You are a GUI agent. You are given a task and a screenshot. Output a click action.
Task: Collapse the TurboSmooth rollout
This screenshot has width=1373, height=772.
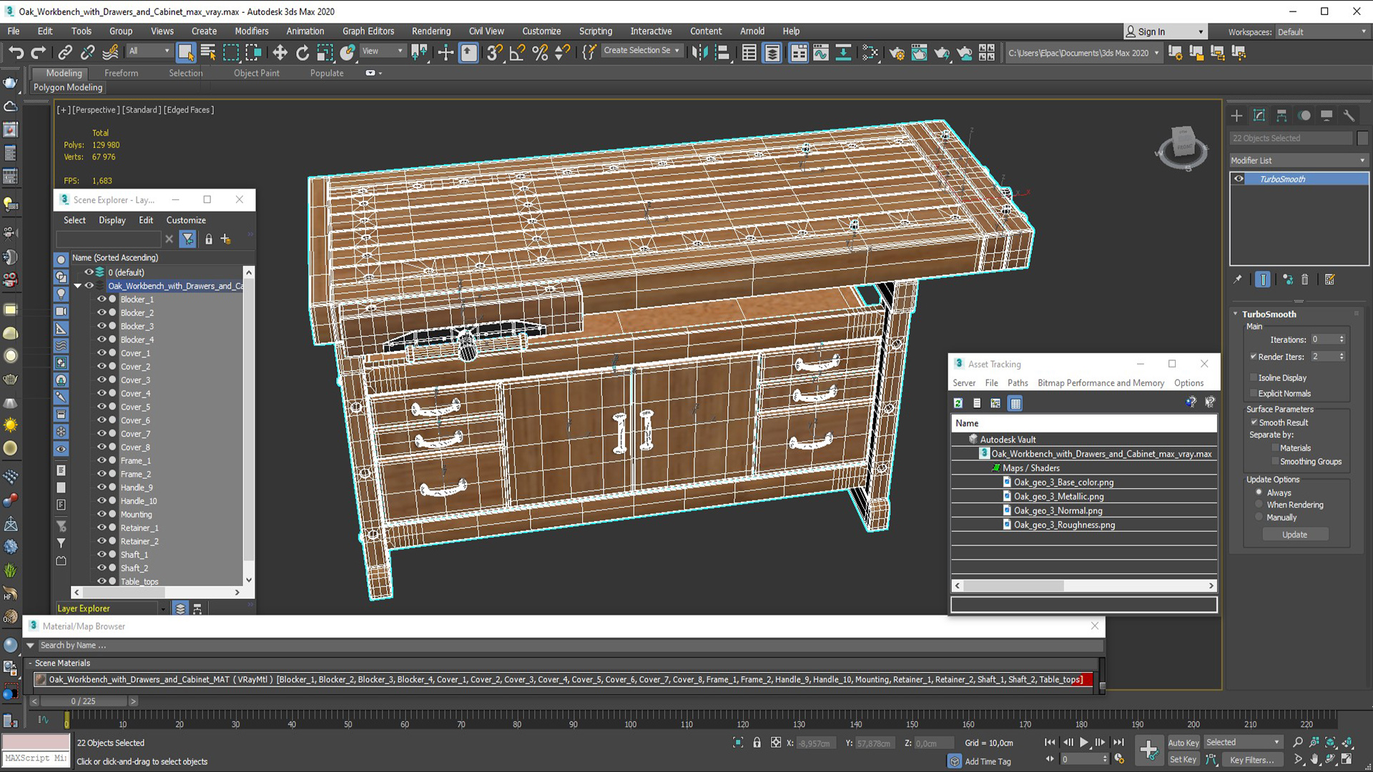click(1236, 314)
